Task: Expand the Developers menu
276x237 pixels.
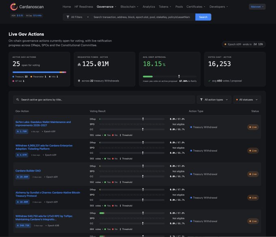Action: pos(218,6)
